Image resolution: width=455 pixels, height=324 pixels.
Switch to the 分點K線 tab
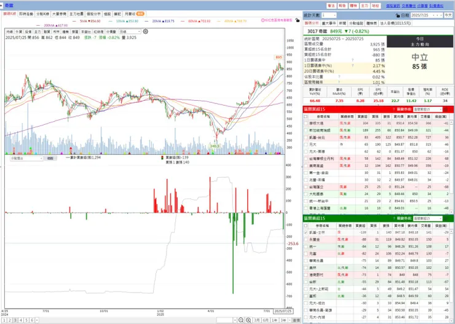pyautogui.click(x=43, y=14)
